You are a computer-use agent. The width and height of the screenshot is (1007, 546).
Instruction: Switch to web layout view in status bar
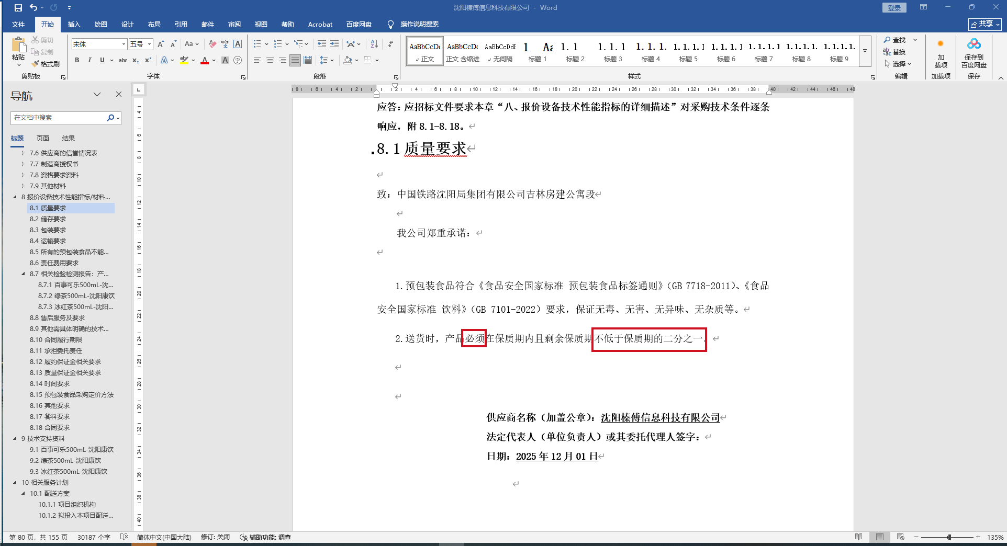pos(900,537)
